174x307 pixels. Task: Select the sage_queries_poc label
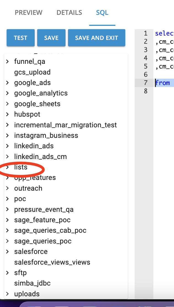(43, 241)
